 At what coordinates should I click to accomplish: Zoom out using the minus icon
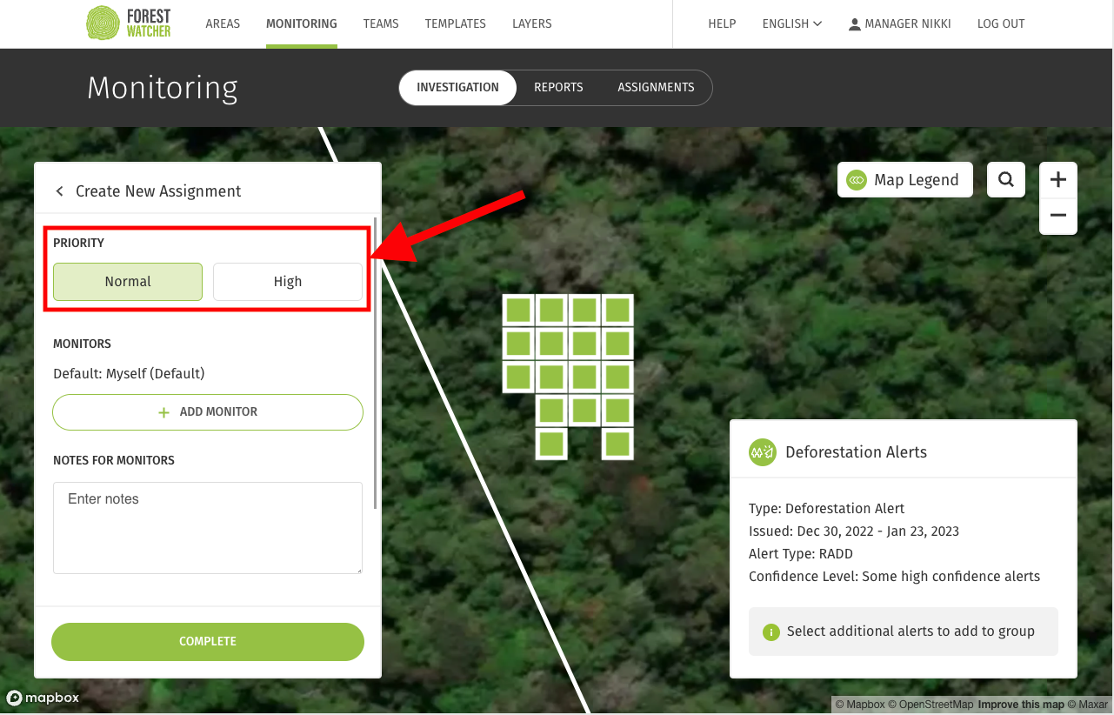[1057, 215]
